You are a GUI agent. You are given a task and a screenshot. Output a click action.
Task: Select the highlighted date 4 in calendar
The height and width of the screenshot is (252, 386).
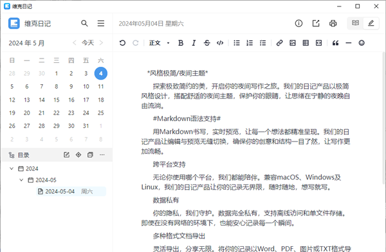coord(101,73)
